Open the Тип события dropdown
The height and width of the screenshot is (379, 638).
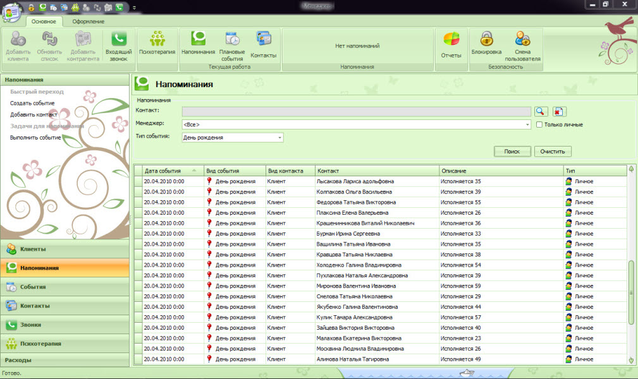(279, 137)
